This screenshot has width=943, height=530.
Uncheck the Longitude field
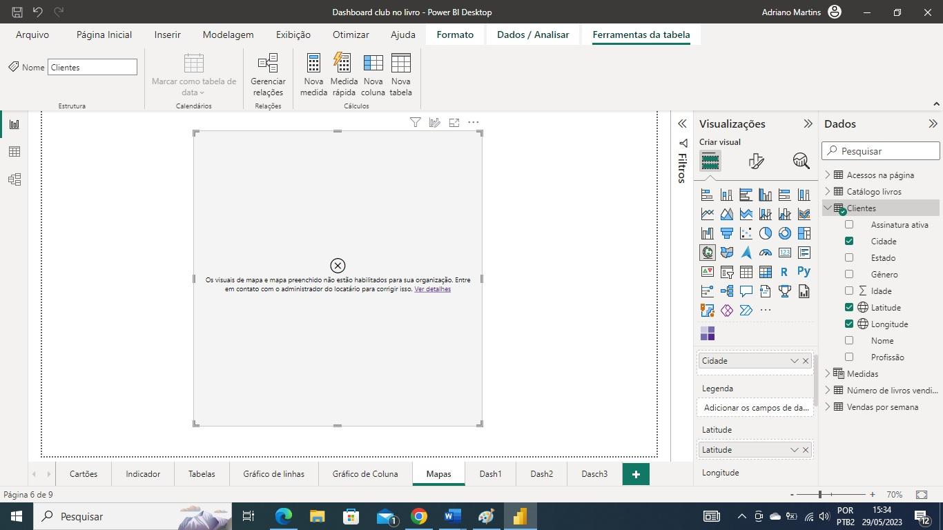point(849,324)
